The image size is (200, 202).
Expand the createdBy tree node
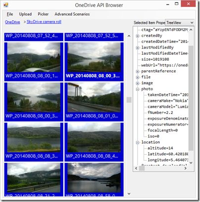pos(137,36)
